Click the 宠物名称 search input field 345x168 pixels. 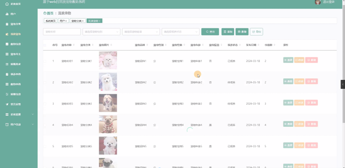click(62, 31)
